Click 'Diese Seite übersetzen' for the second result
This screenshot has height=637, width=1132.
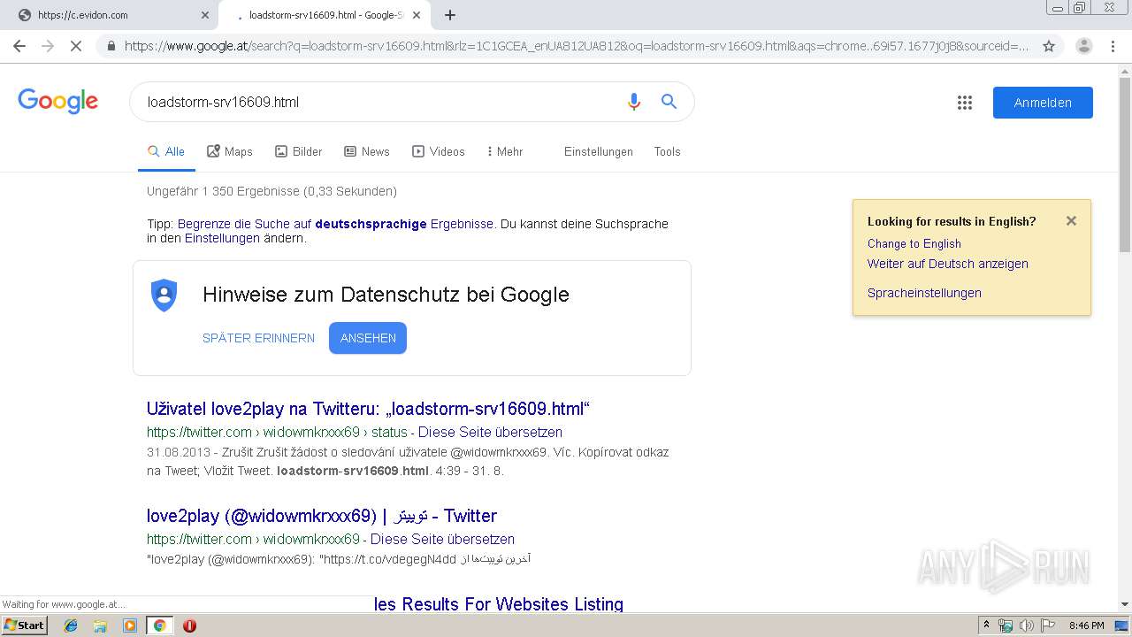(442, 539)
